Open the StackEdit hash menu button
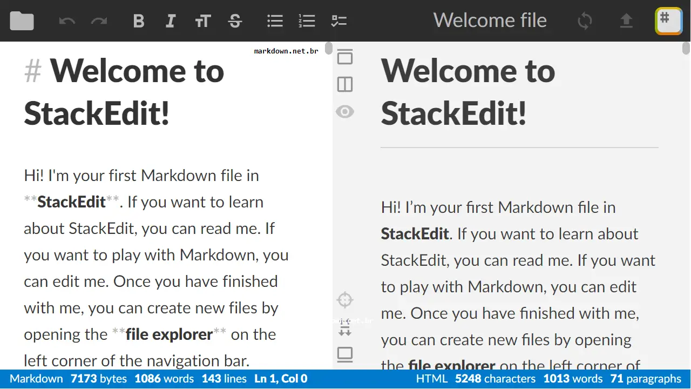This screenshot has width=691, height=389. pyautogui.click(x=669, y=21)
